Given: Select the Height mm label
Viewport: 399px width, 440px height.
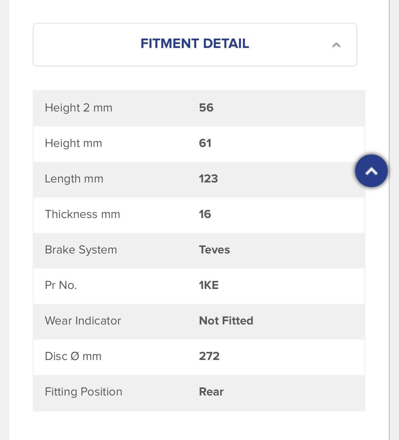Looking at the screenshot, I should (74, 143).
